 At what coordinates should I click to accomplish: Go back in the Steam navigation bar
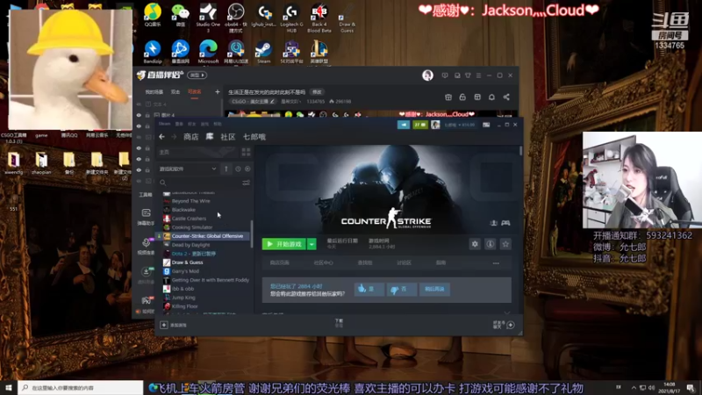[x=162, y=137]
